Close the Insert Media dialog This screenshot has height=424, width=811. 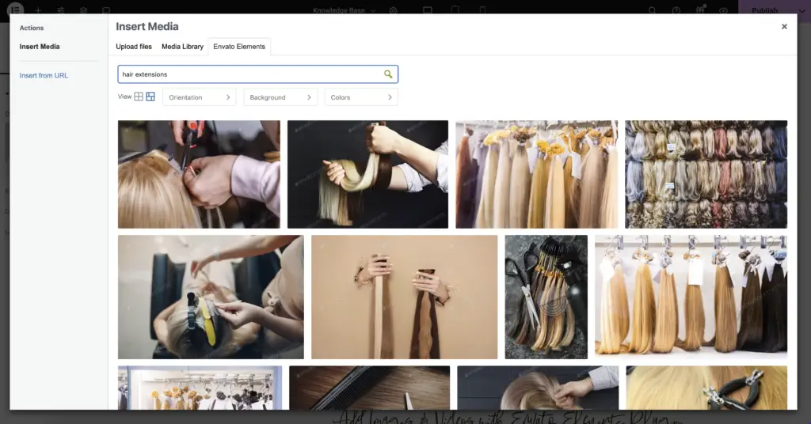(x=784, y=27)
